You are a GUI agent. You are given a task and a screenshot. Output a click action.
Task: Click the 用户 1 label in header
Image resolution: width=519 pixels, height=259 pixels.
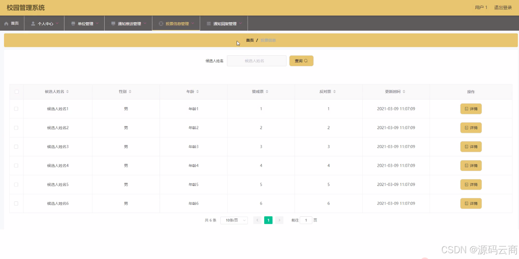pos(481,8)
